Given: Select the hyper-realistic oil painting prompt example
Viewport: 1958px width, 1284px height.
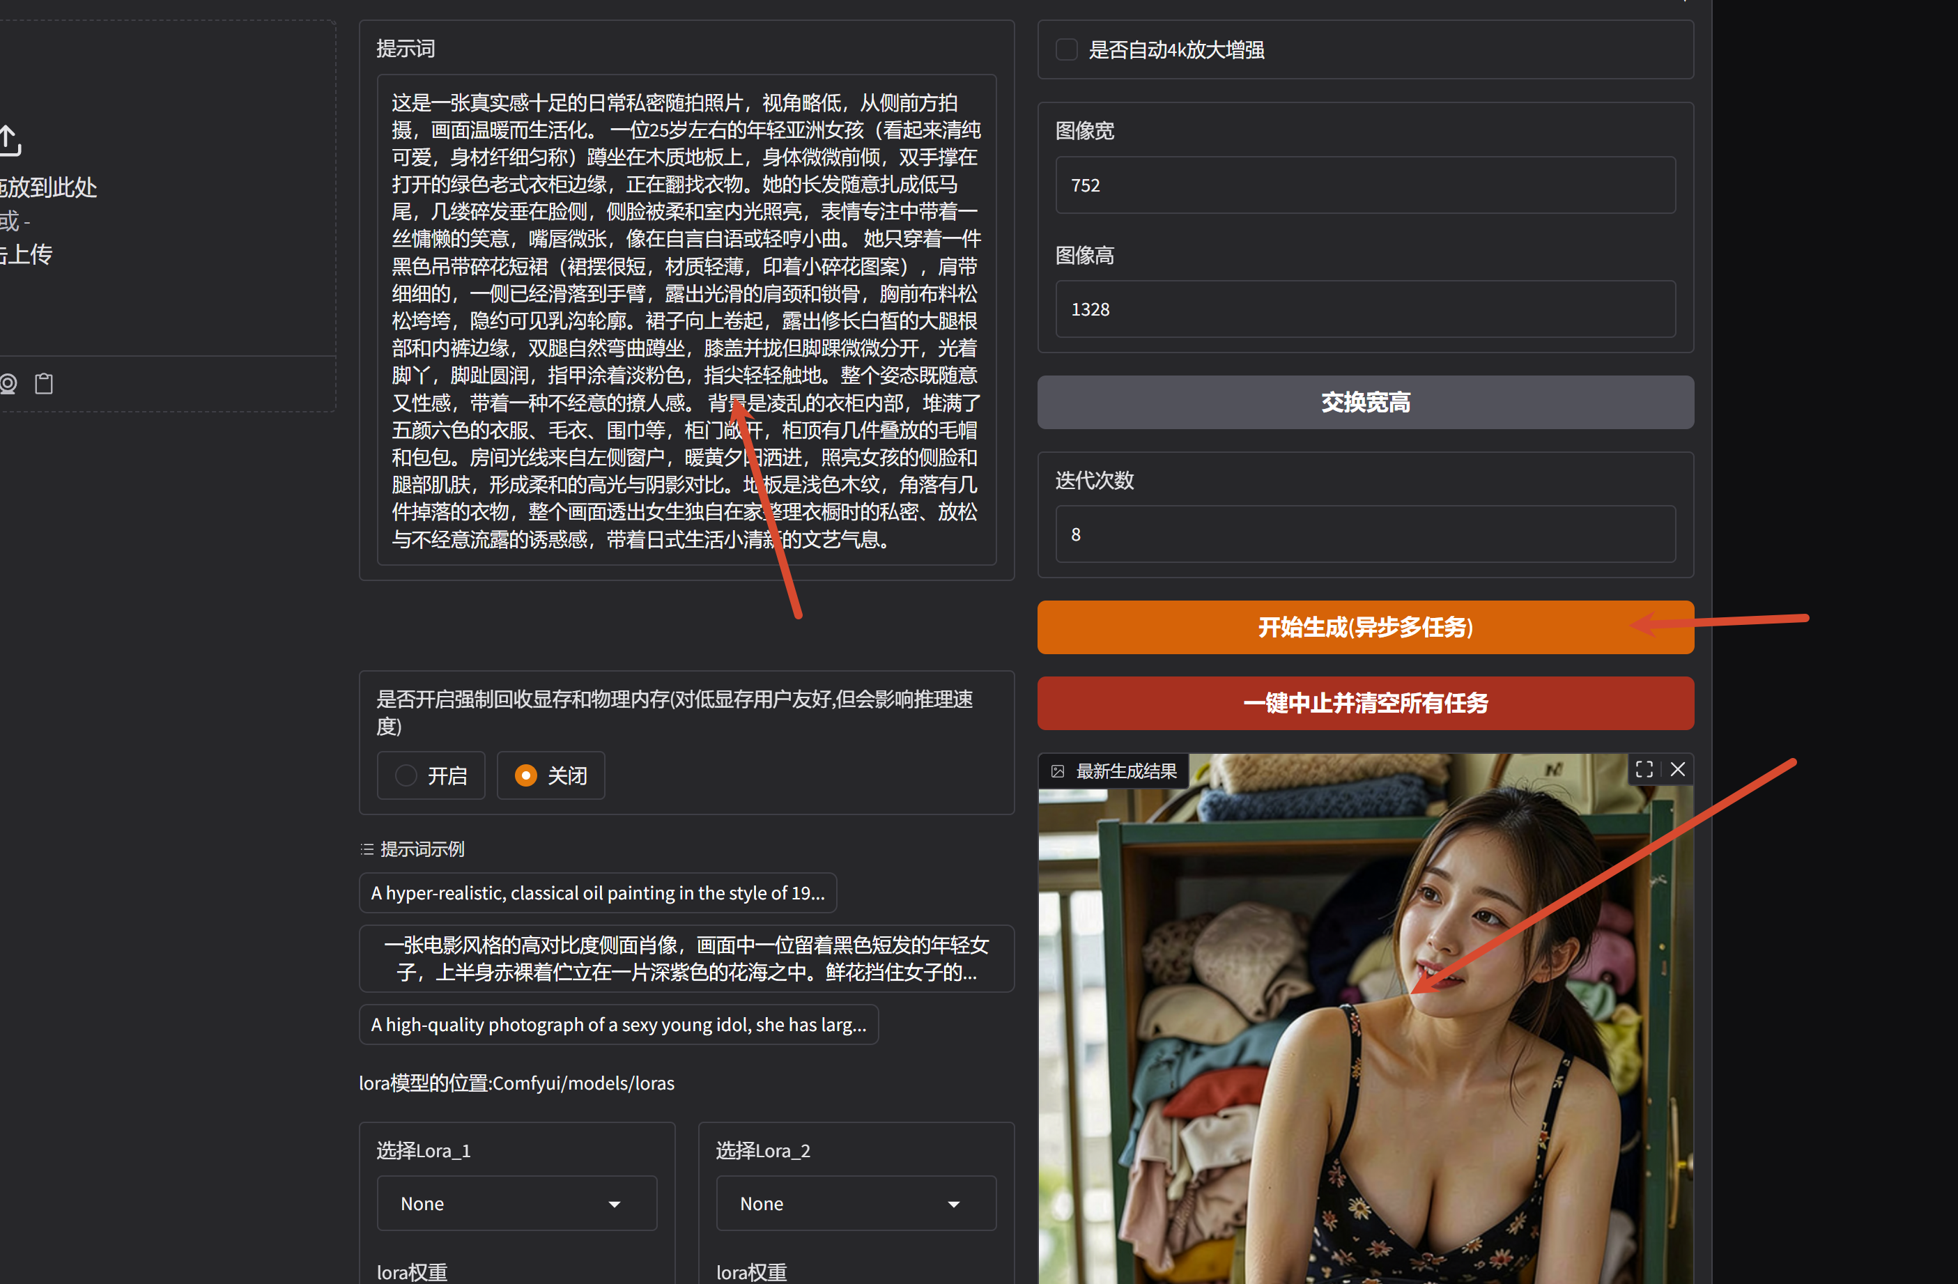Looking at the screenshot, I should (597, 892).
